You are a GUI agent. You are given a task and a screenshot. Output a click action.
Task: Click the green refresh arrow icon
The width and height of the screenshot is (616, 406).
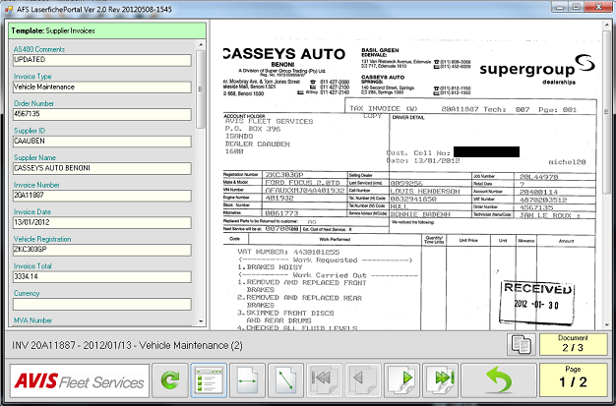(x=170, y=380)
